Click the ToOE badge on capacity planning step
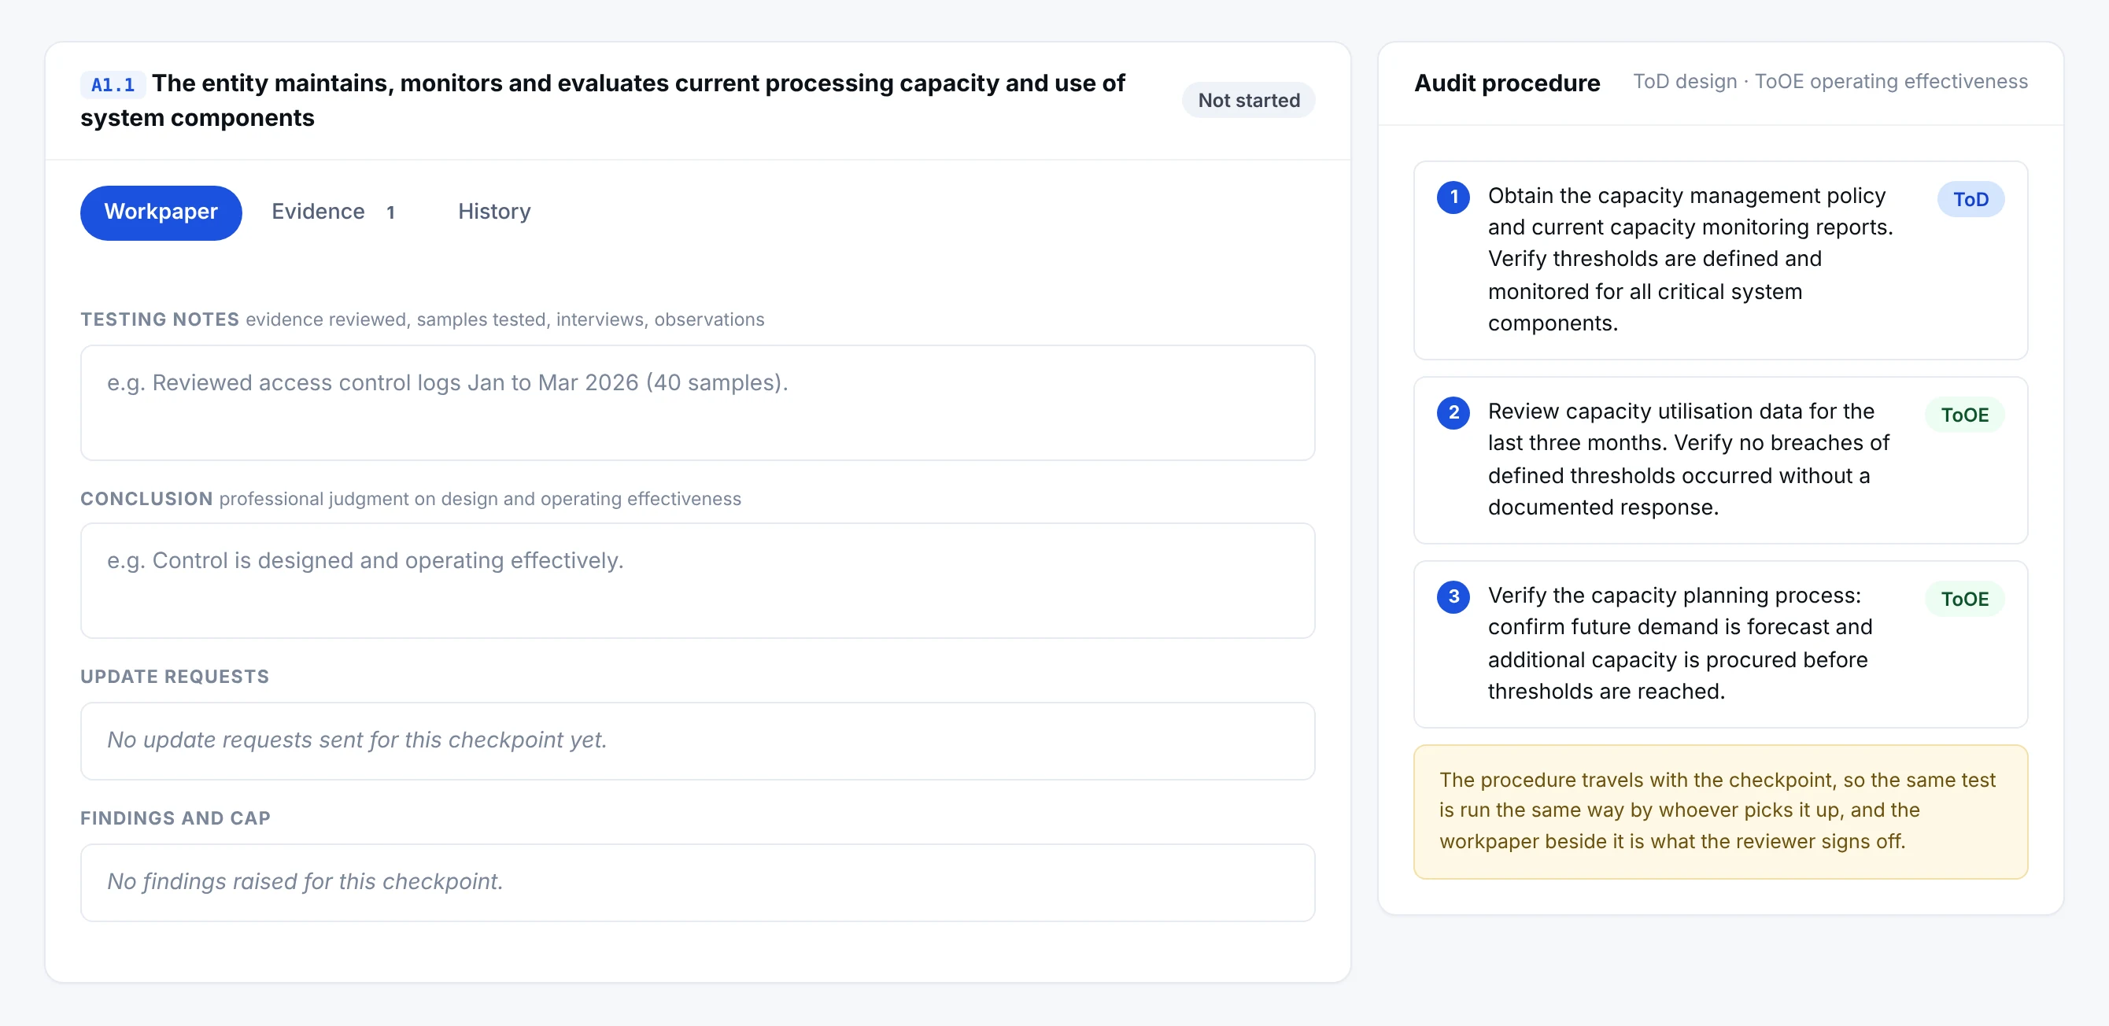The height and width of the screenshot is (1026, 2109). (x=1964, y=599)
